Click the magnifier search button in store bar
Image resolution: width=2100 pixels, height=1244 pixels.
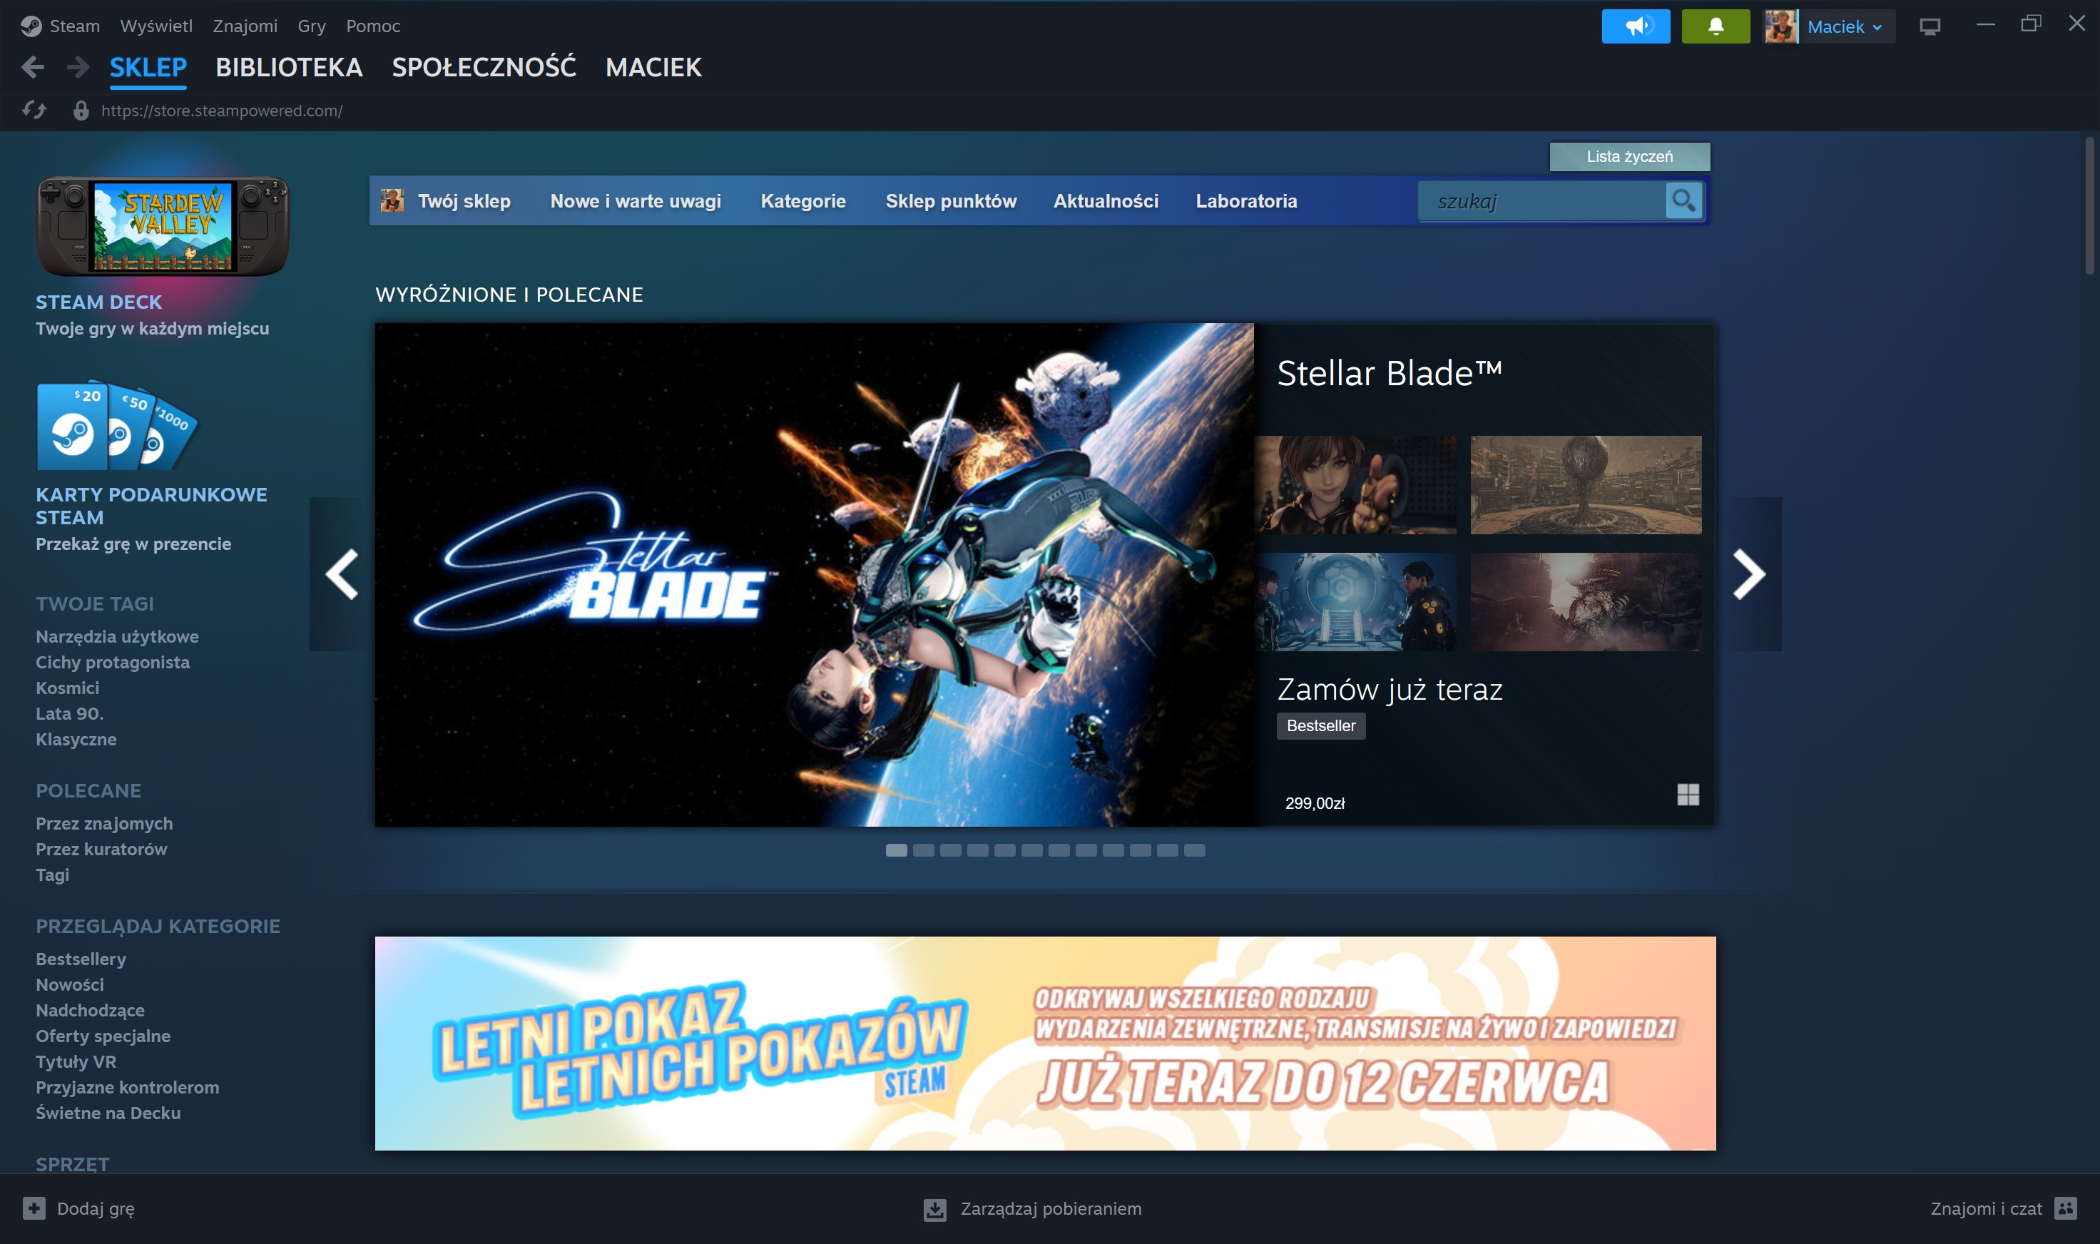pyautogui.click(x=1683, y=201)
